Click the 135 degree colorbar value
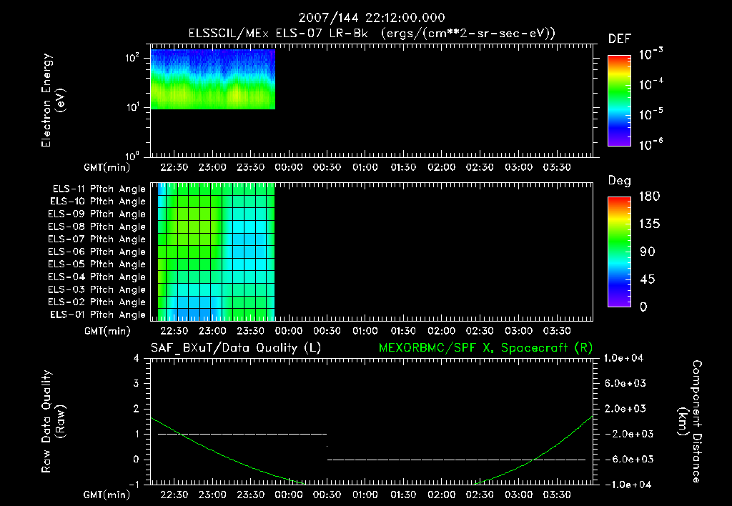This screenshot has height=506, width=732. tap(650, 224)
